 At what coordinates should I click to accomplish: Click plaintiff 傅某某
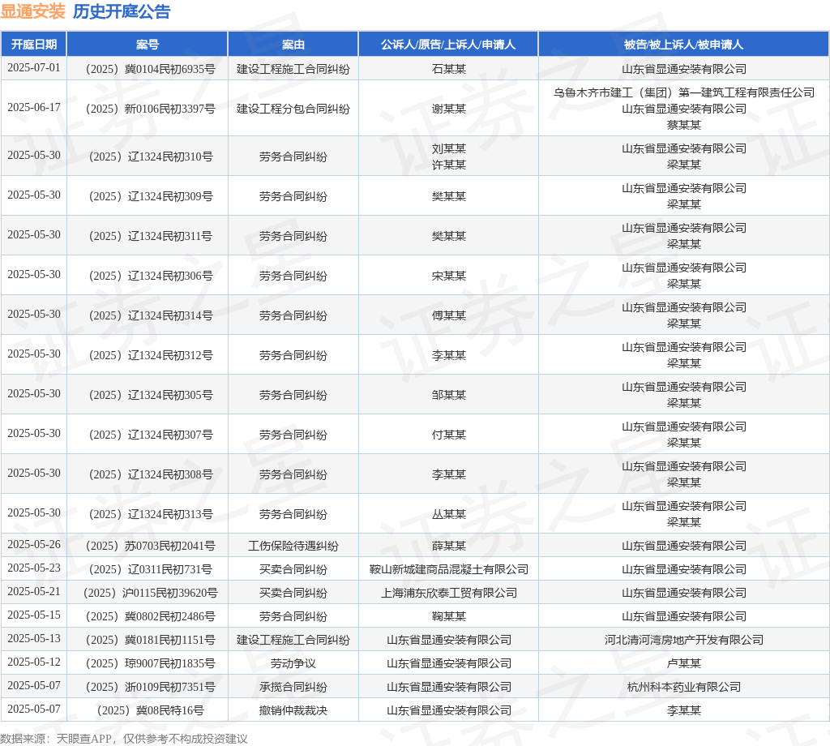[449, 315]
